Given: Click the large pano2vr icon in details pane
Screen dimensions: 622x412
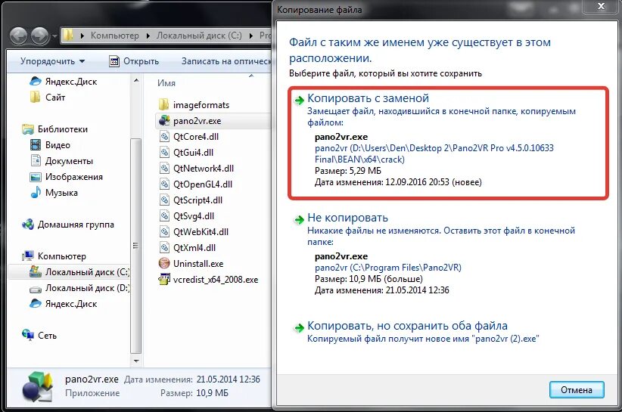Looking at the screenshot, I should coord(38,387).
